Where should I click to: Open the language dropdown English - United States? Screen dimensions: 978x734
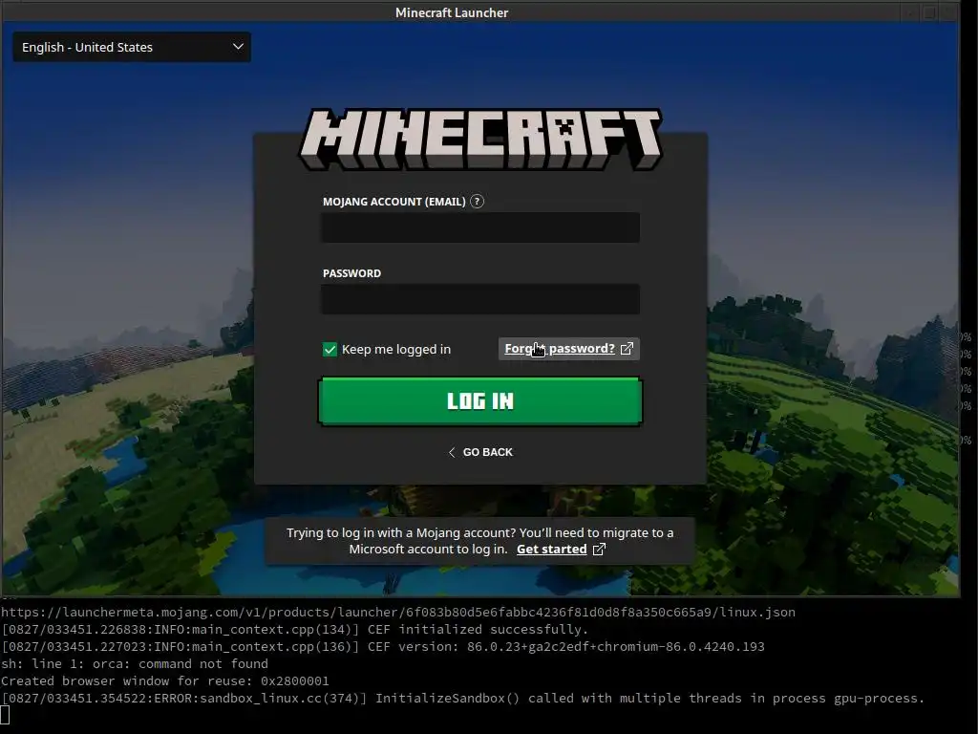(132, 47)
